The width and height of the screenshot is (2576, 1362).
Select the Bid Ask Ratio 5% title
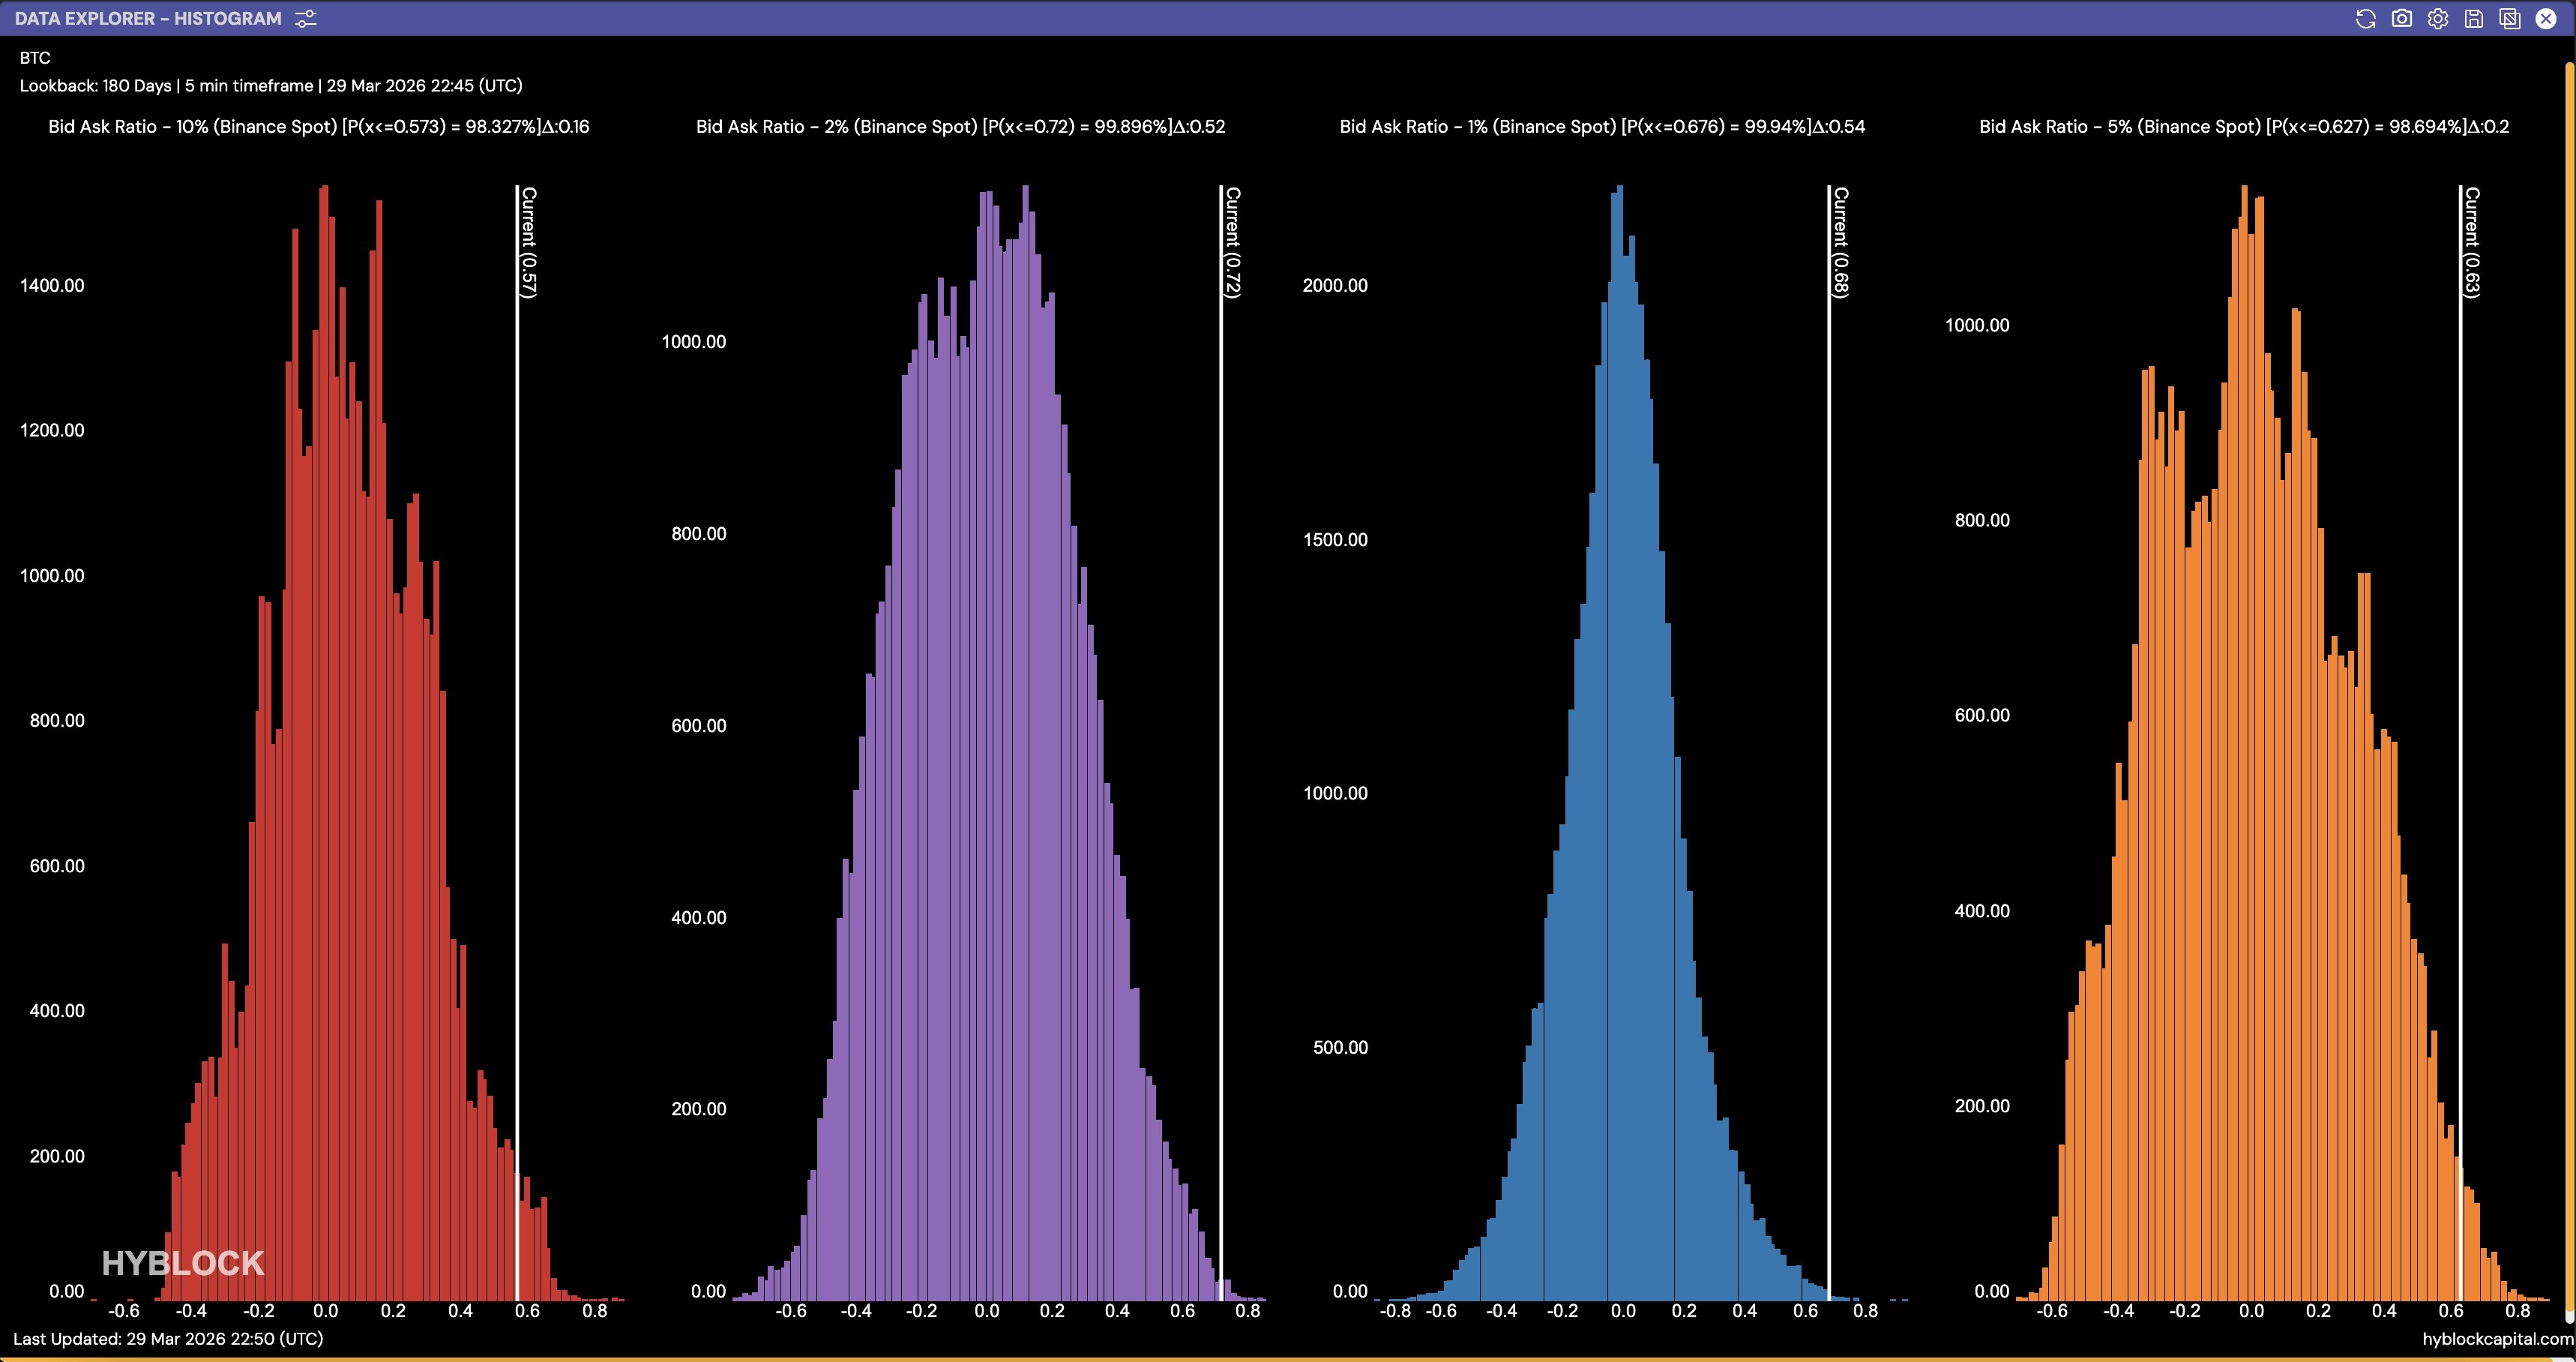coord(2244,127)
